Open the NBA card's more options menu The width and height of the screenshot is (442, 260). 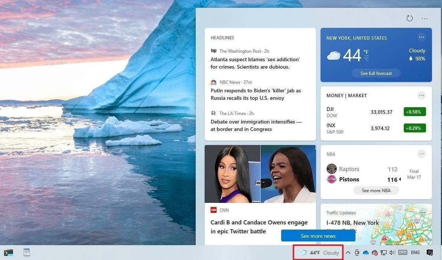click(421, 154)
